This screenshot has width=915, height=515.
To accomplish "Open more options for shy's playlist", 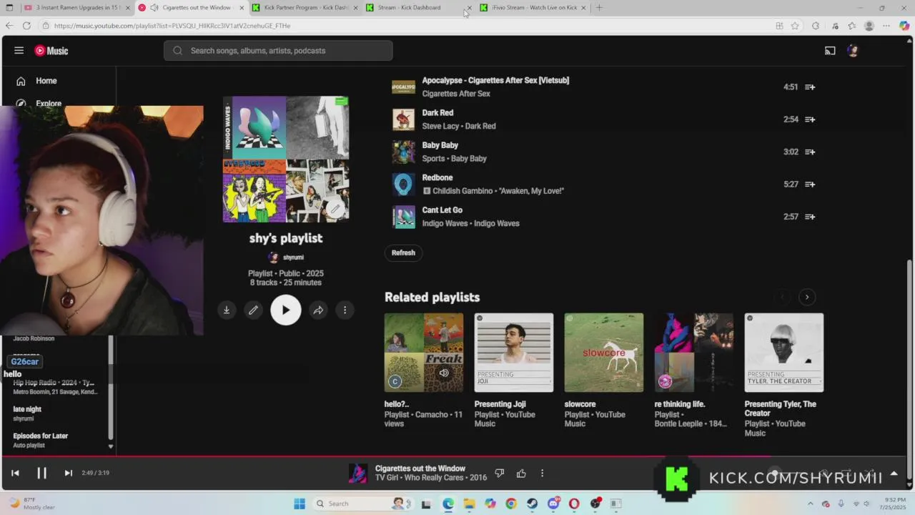I will click(x=345, y=310).
